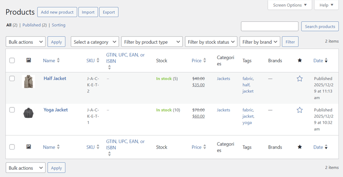The image size is (343, 177).
Task: Open the Yoga Jacket product thumbnail
Action: tap(28, 113)
